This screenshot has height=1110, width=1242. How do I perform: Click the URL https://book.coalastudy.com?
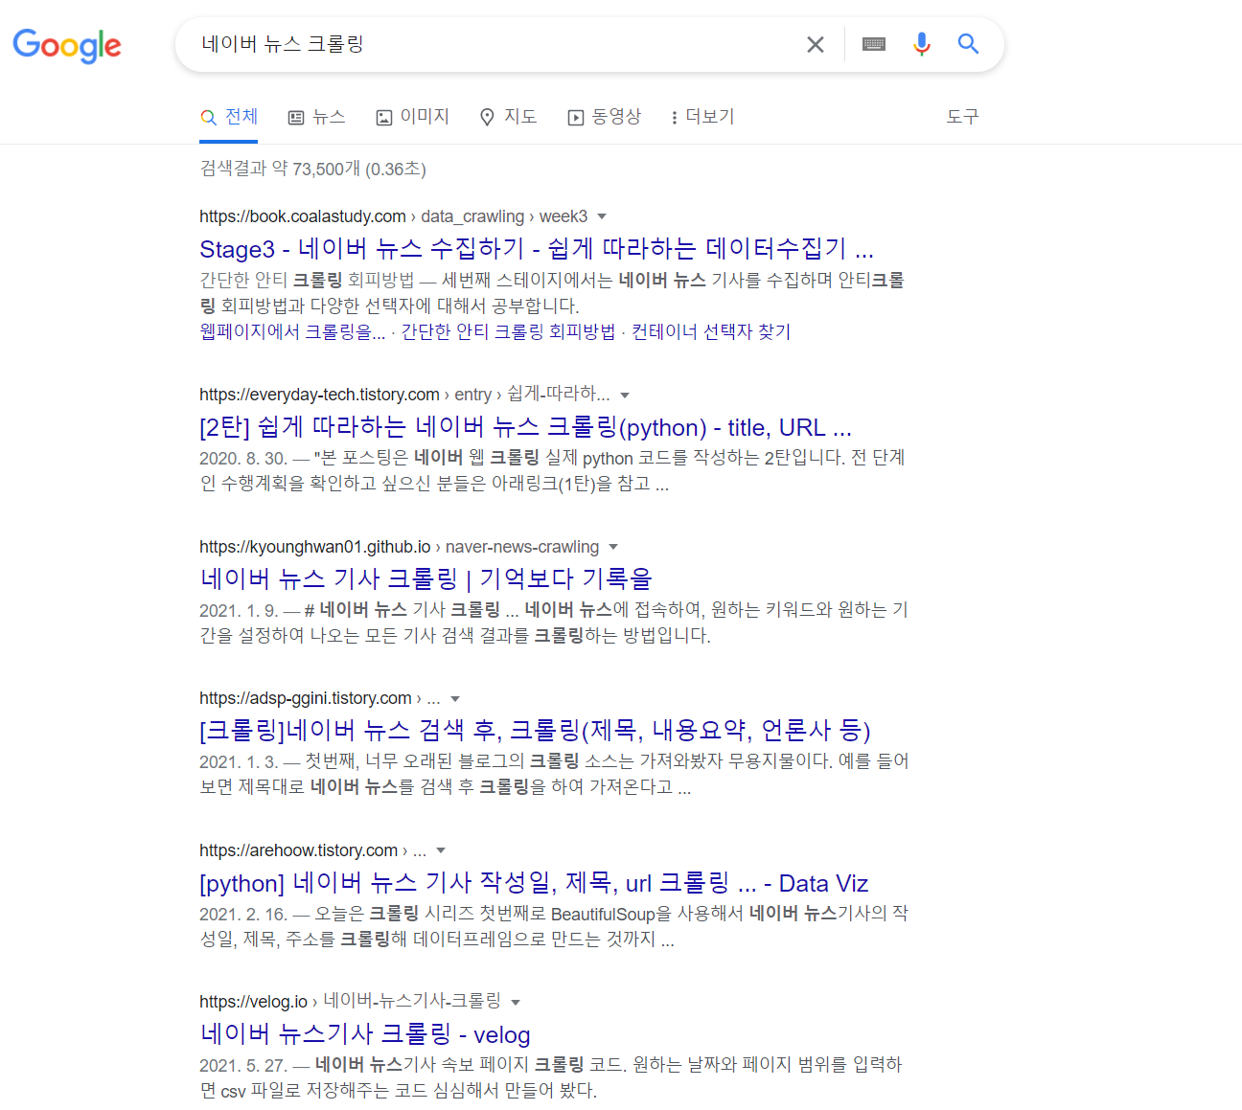pyautogui.click(x=303, y=216)
